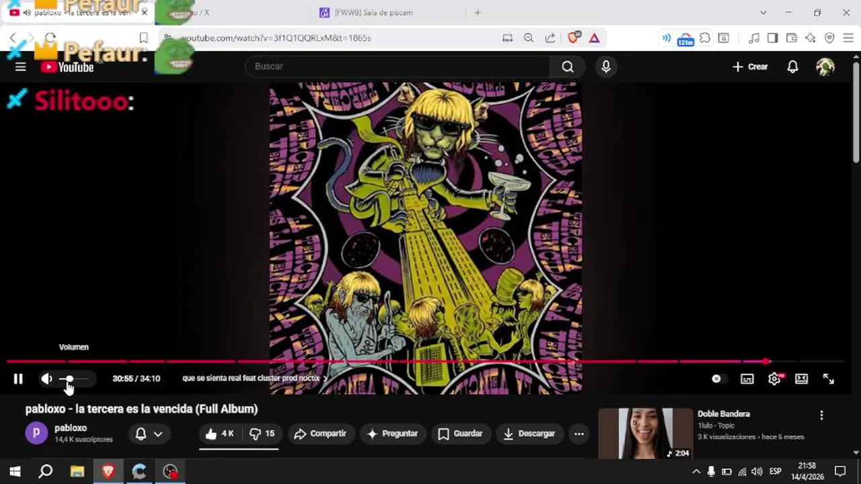Open the Windows notification center icon
Image resolution: width=861 pixels, height=484 pixels.
[x=840, y=471]
